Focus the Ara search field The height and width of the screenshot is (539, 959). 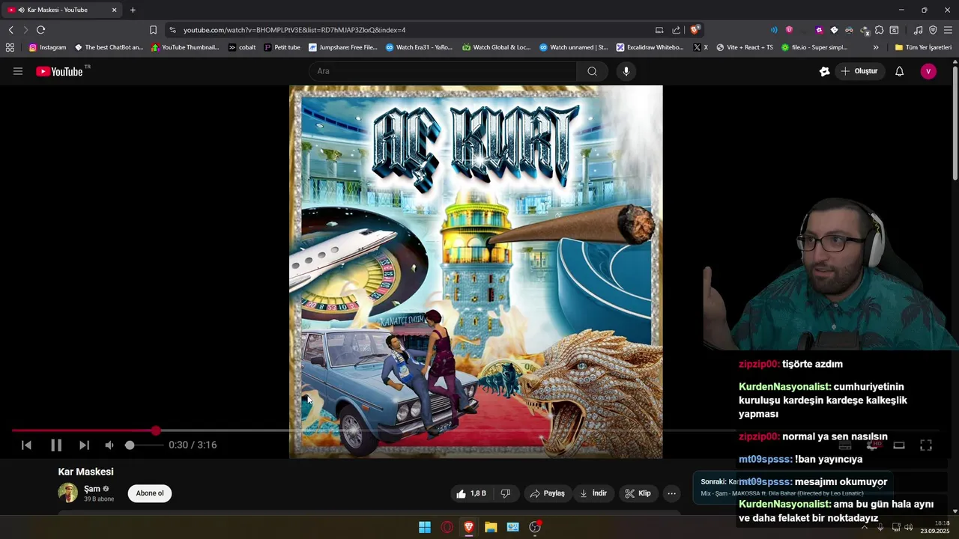(443, 71)
